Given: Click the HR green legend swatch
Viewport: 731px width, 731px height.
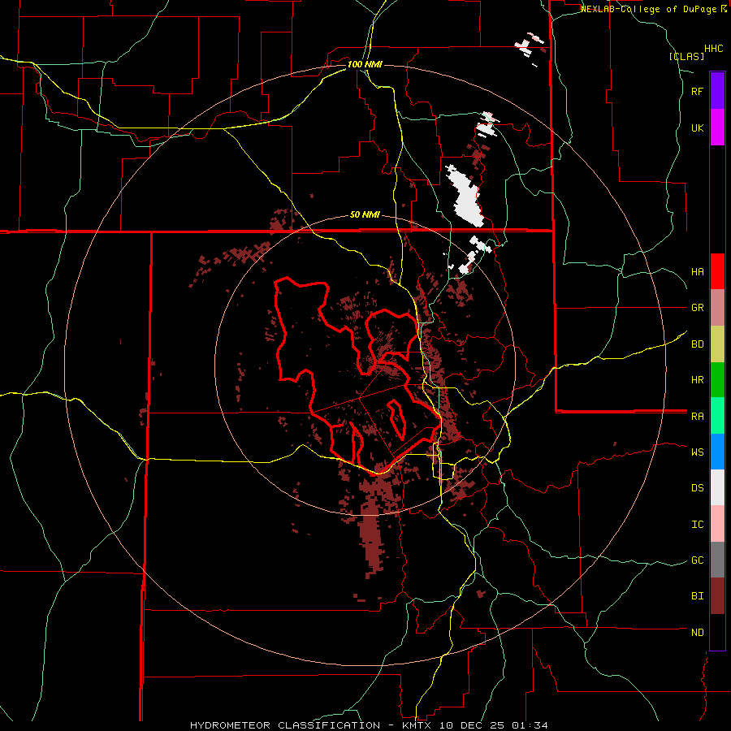Looking at the screenshot, I should click(717, 380).
